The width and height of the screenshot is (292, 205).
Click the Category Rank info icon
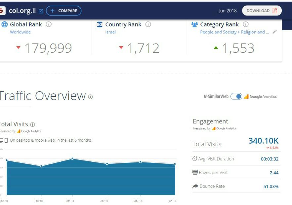click(246, 24)
